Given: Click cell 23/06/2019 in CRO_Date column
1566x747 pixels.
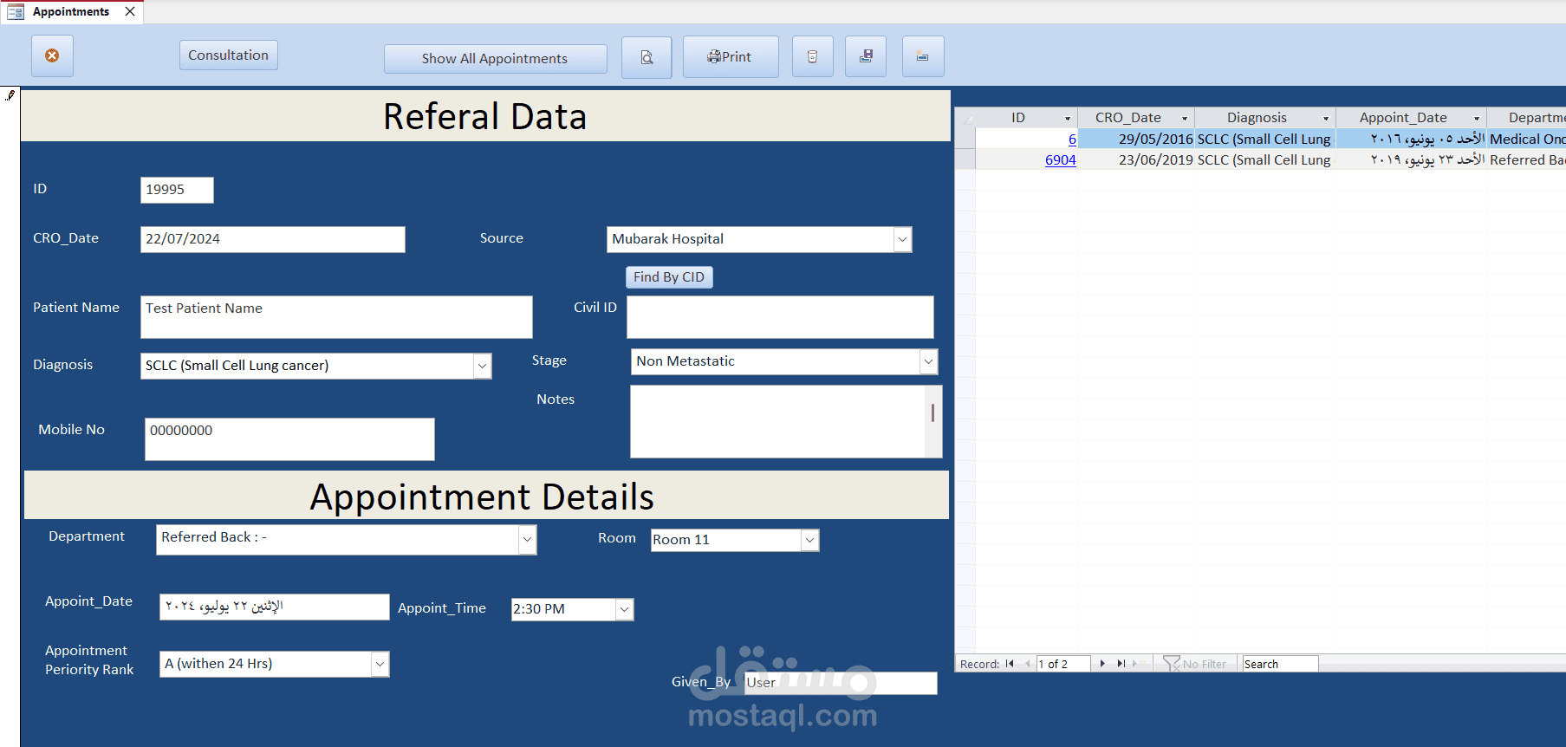Looking at the screenshot, I should coord(1136,160).
